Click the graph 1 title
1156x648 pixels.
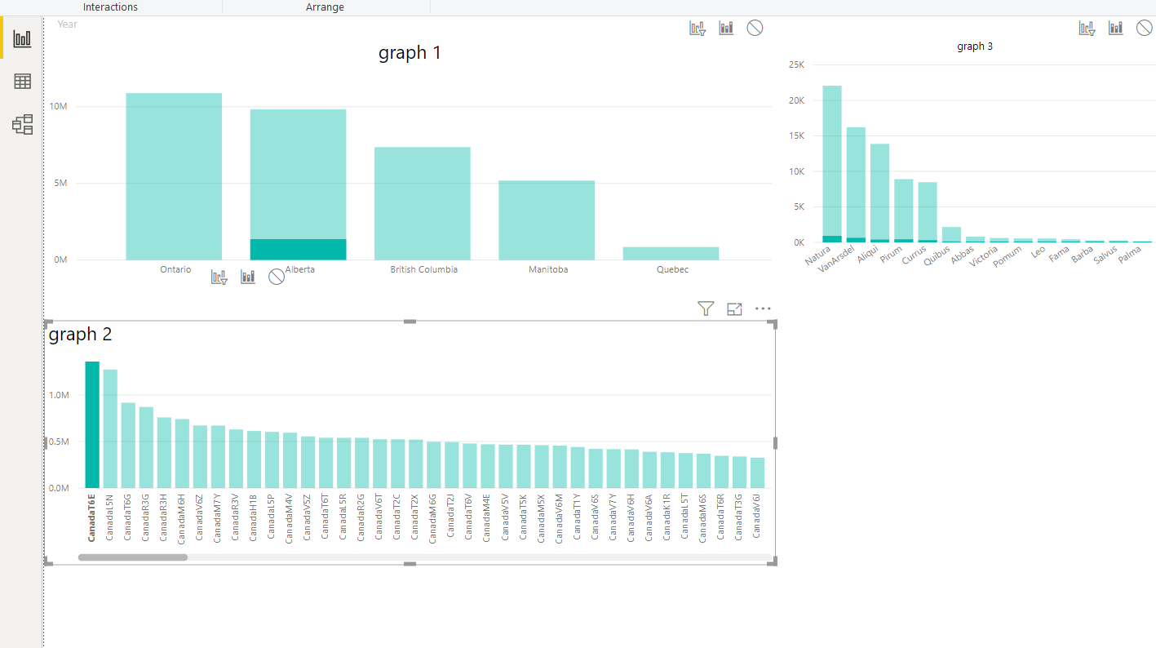410,53
